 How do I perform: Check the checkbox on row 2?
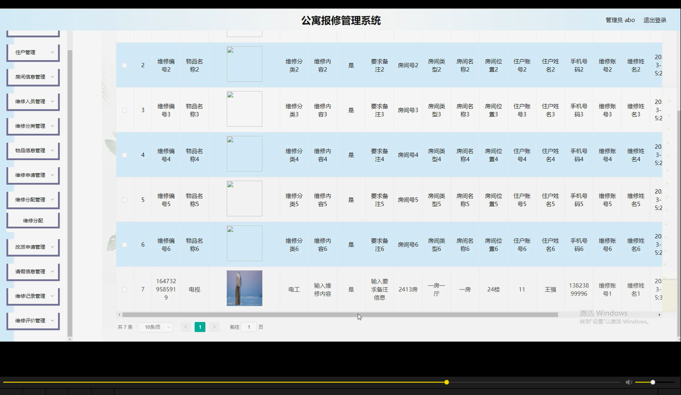124,65
